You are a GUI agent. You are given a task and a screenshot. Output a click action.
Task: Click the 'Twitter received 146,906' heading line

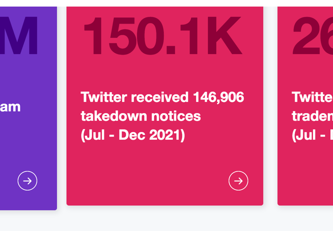click(162, 97)
